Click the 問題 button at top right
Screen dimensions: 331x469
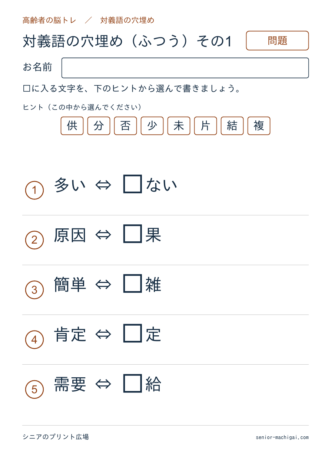click(277, 40)
